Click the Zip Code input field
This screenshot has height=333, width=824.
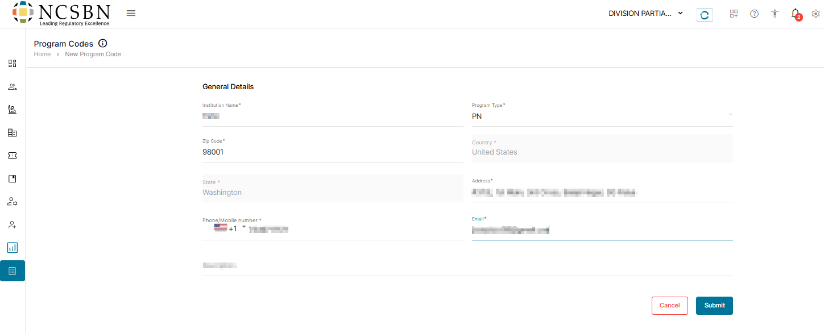(333, 152)
